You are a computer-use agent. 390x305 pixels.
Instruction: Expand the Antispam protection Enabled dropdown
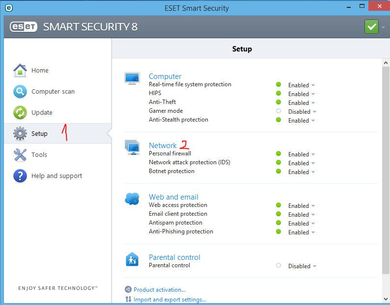[x=302, y=224]
